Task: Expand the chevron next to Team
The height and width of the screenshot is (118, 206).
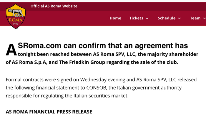Action: [204, 18]
